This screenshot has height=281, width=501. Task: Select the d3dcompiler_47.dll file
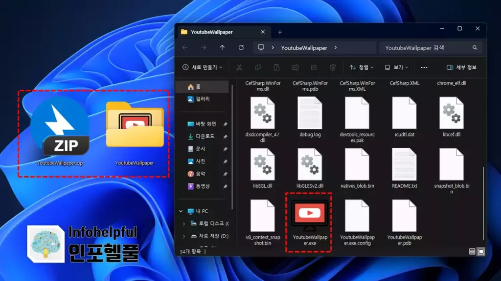pyautogui.click(x=263, y=120)
